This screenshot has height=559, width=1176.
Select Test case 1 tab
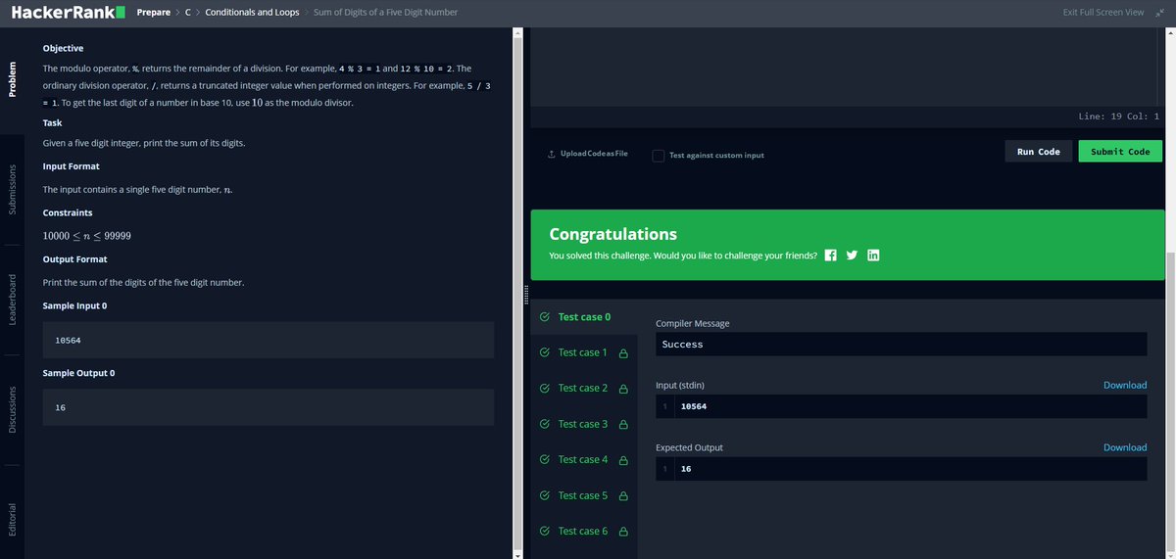coord(583,352)
